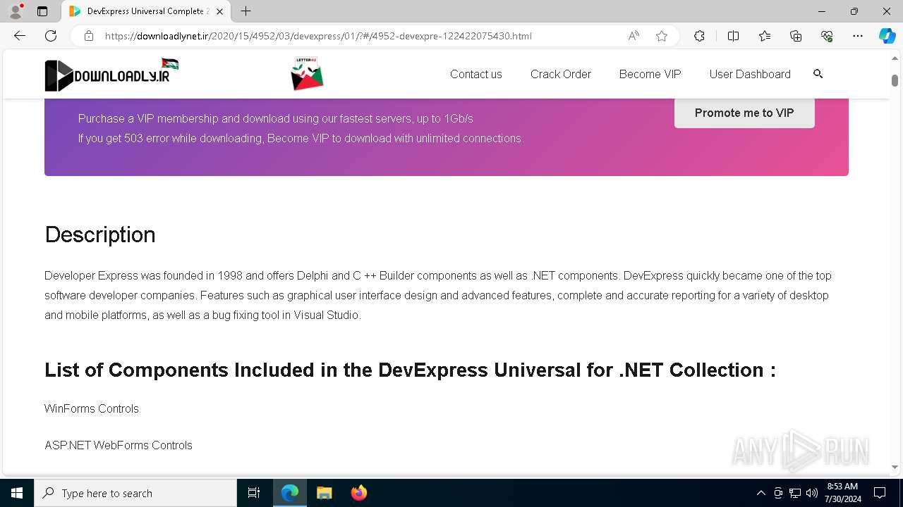This screenshot has height=507, width=903.
Task: Click the address bar URL
Action: (318, 36)
